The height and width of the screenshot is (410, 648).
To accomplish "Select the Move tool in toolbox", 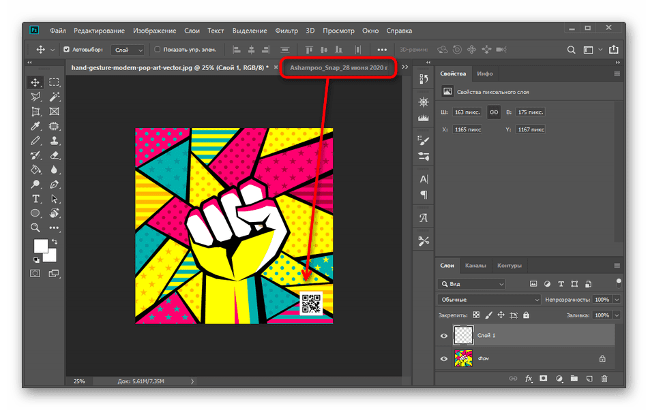I will tap(35, 82).
